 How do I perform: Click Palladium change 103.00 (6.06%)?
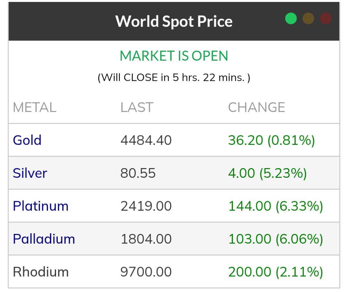click(275, 239)
